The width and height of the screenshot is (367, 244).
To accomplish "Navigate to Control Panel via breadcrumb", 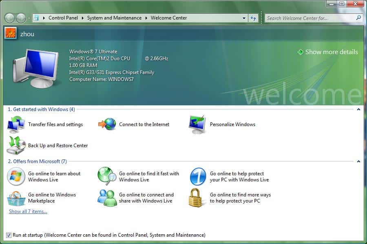I will tap(63, 18).
